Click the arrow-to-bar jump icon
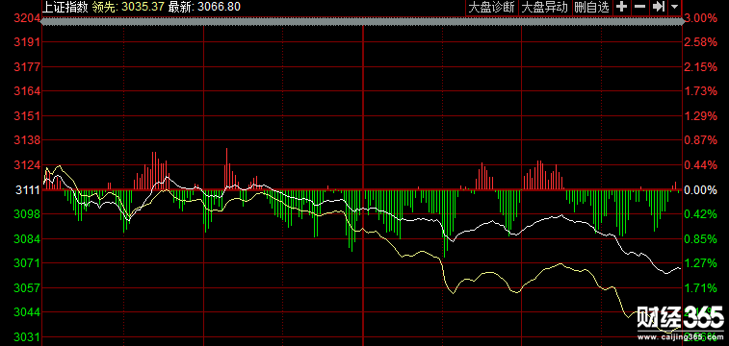729x346 pixels. (x=658, y=7)
